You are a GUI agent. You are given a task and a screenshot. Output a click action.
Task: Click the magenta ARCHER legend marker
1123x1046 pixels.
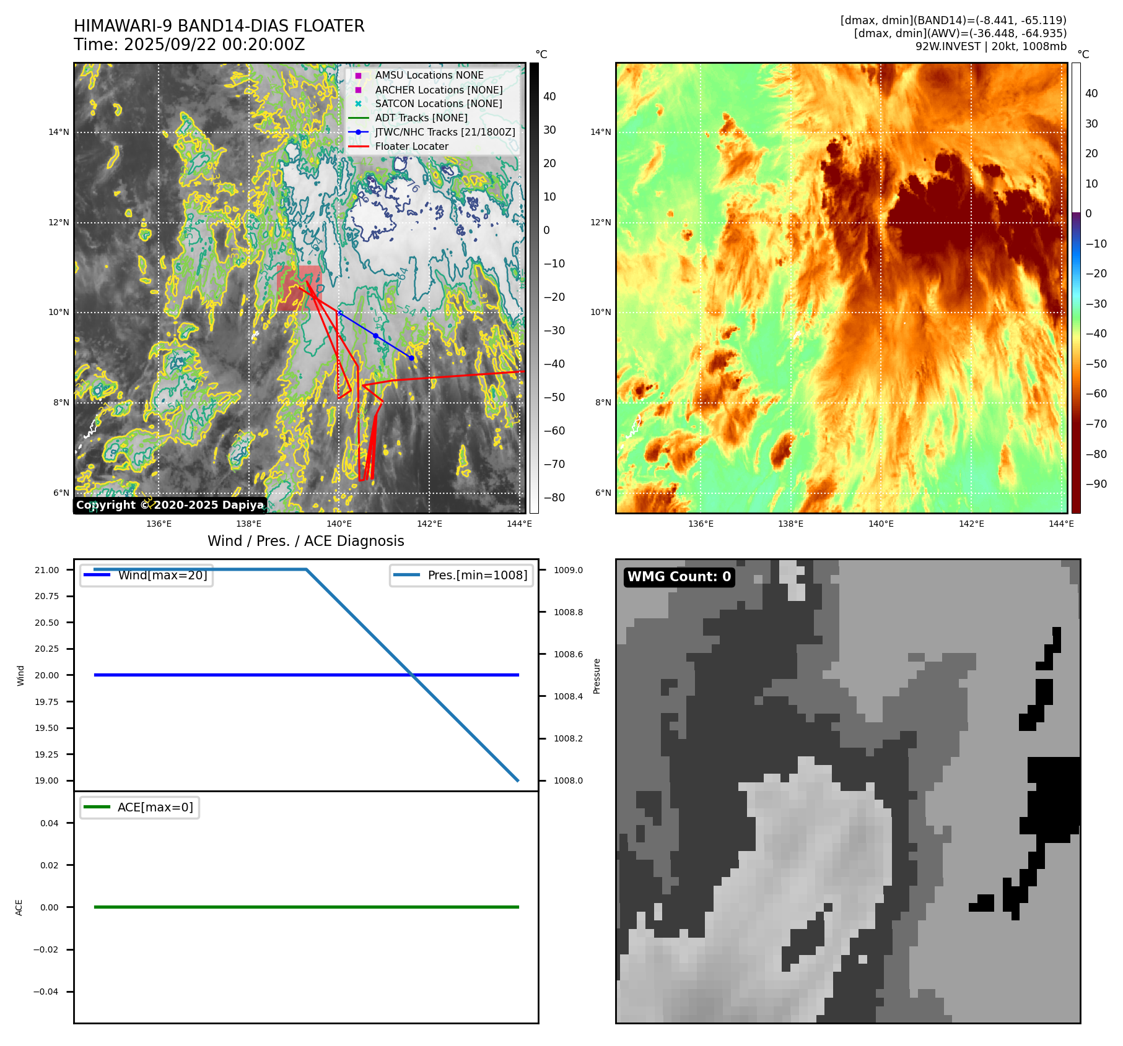pyautogui.click(x=358, y=90)
